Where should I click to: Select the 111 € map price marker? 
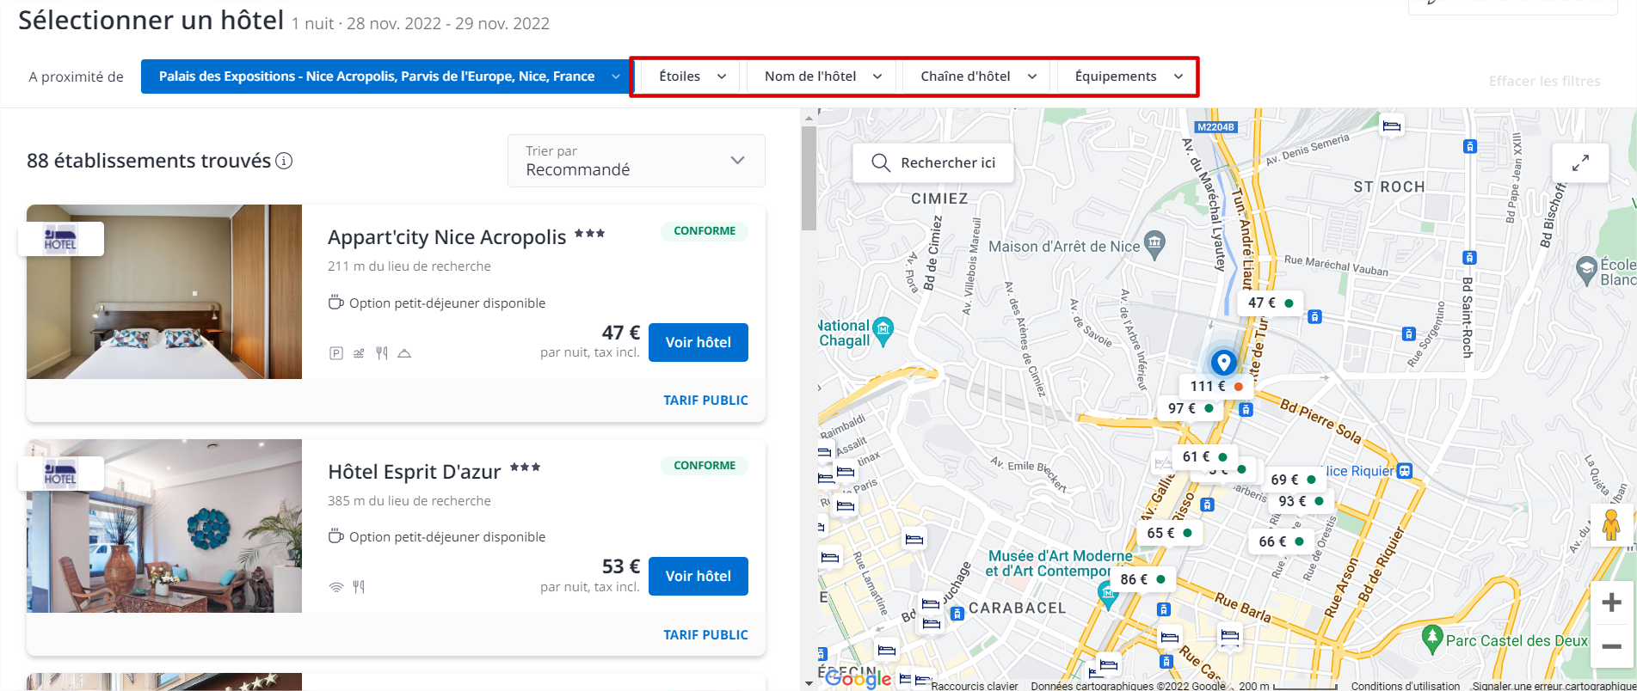coord(1216,387)
